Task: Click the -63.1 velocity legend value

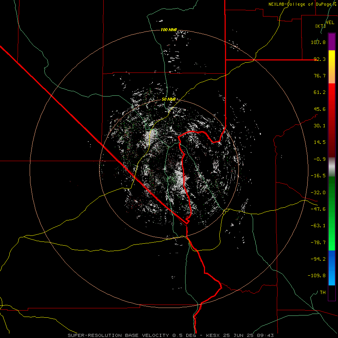Action: pos(318,226)
